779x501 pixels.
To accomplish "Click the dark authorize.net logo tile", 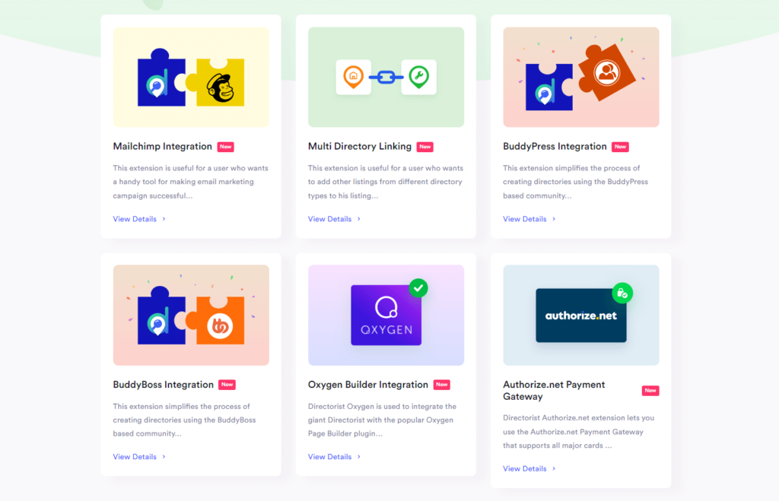I will (x=580, y=316).
